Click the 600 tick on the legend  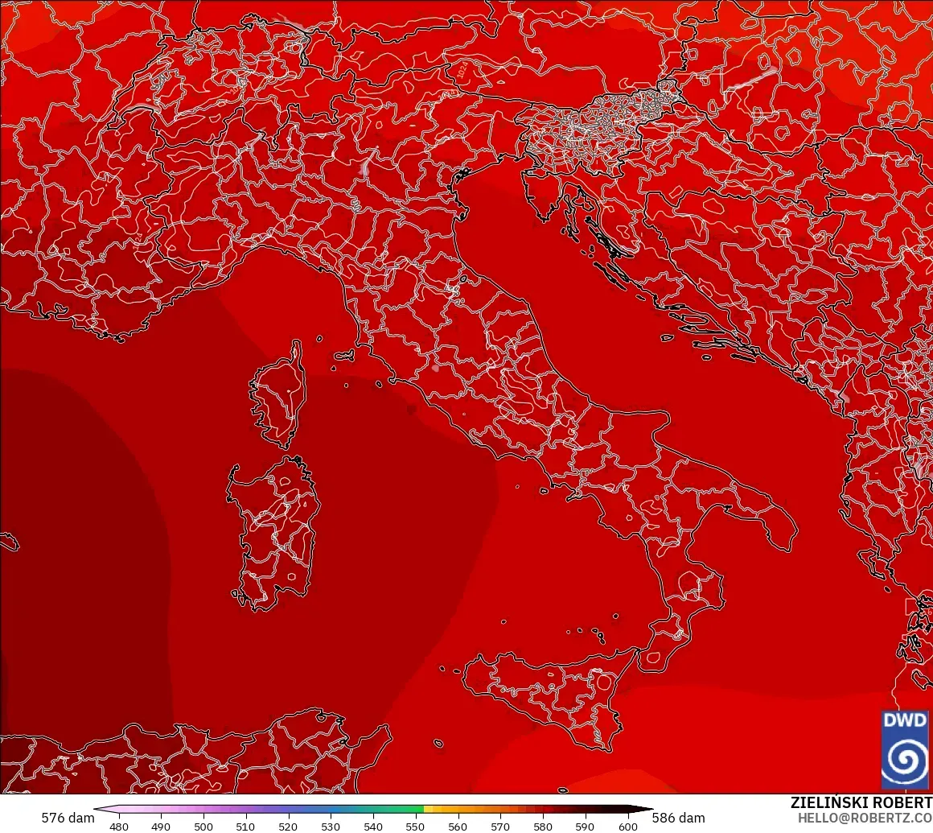(627, 827)
